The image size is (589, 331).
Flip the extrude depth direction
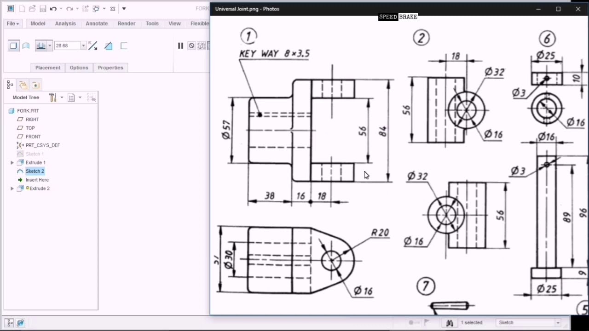coord(92,46)
